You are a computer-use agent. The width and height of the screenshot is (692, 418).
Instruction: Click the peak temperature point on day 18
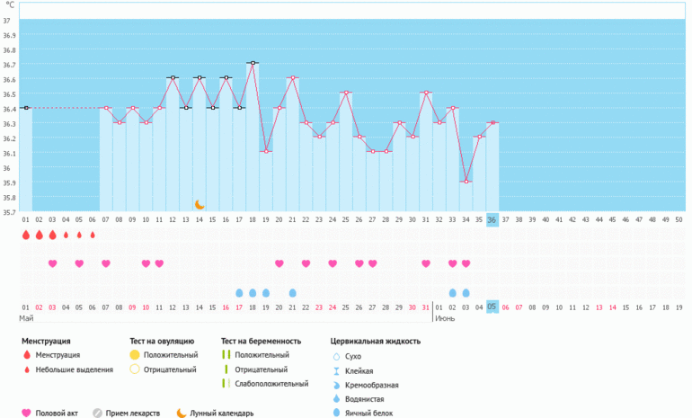[x=253, y=63]
